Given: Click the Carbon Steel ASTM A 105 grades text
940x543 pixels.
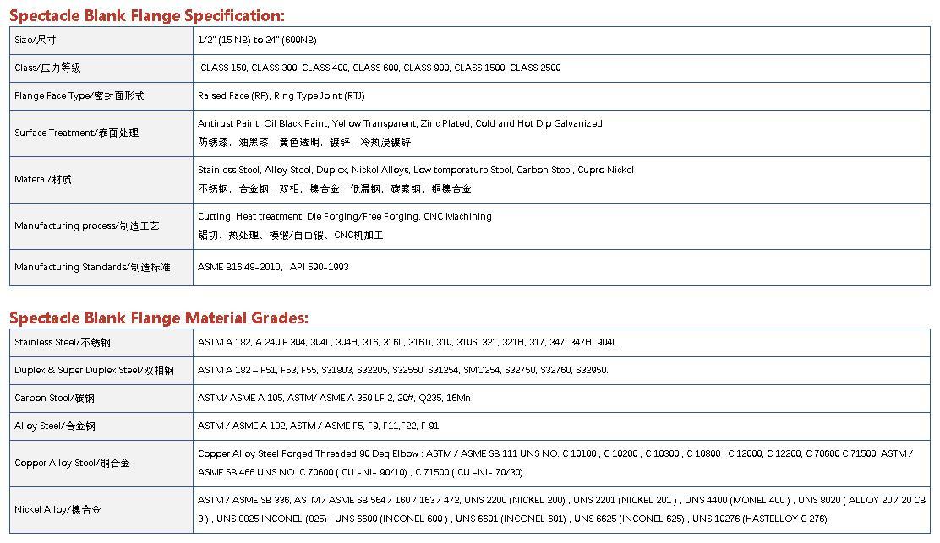Looking at the screenshot, I should point(334,398).
